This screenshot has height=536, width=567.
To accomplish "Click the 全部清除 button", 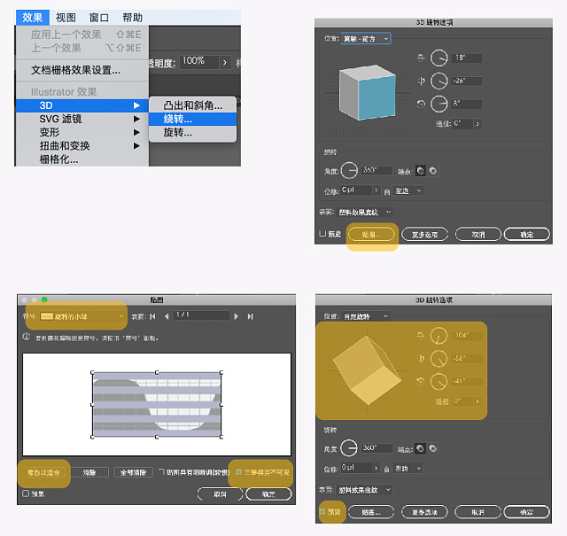I will click(134, 473).
